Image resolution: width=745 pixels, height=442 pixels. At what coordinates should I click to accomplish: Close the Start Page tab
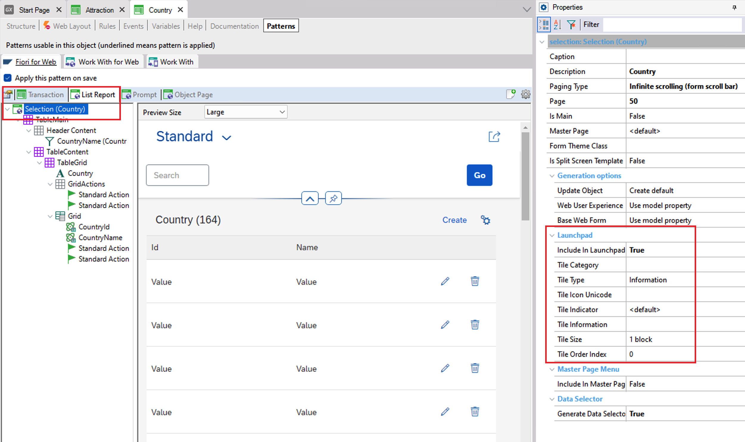click(59, 10)
